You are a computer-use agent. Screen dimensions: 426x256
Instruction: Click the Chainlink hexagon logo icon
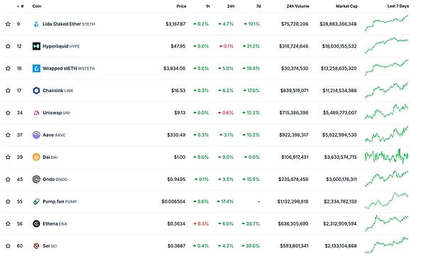(36, 90)
